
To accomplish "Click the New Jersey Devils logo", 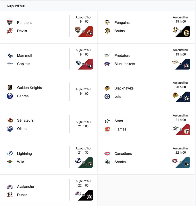I will tap(10, 31).
